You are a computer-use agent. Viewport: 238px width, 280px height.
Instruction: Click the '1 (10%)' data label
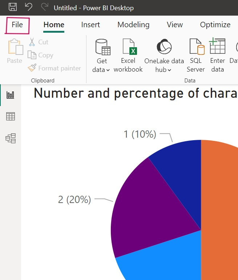pyautogui.click(x=140, y=134)
